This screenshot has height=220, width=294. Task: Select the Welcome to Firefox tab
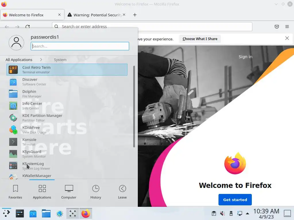pyautogui.click(x=32, y=15)
